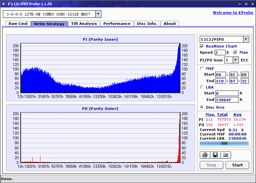Click the 99% scan progress bar
The width and height of the screenshot is (256, 183).
[x=224, y=143]
